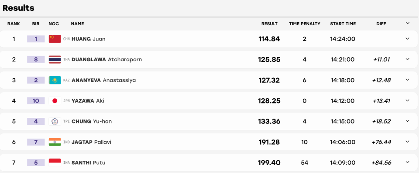Expand ANANYEVA Anastassiya result details
This screenshot has height=173, width=419.
point(408,80)
